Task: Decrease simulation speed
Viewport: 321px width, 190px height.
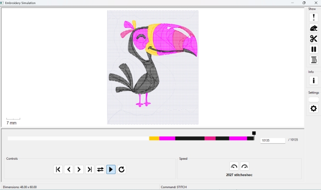Action: click(x=234, y=167)
